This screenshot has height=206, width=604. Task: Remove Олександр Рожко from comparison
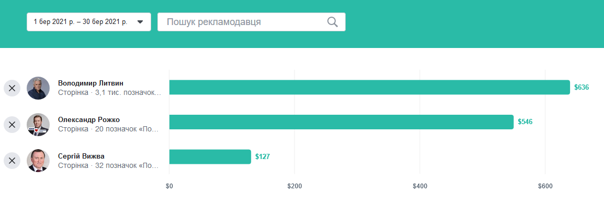(x=12, y=124)
